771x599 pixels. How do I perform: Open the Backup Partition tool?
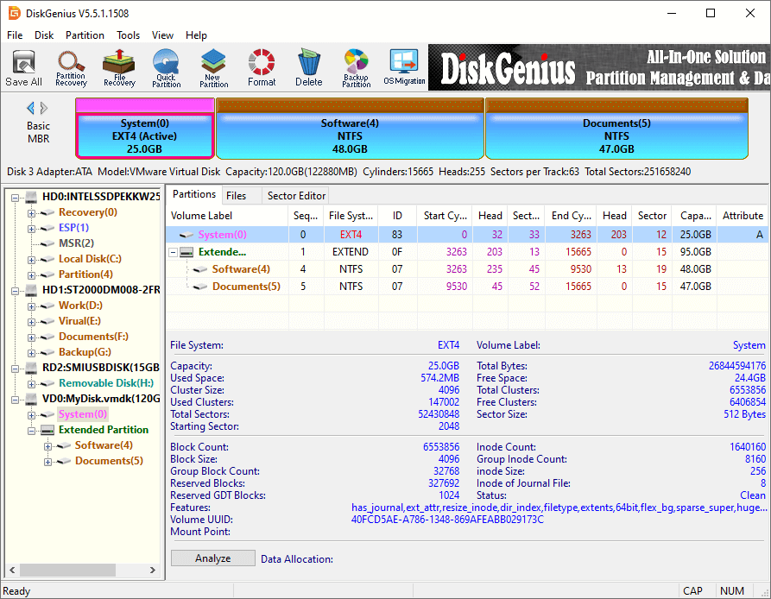click(x=356, y=67)
